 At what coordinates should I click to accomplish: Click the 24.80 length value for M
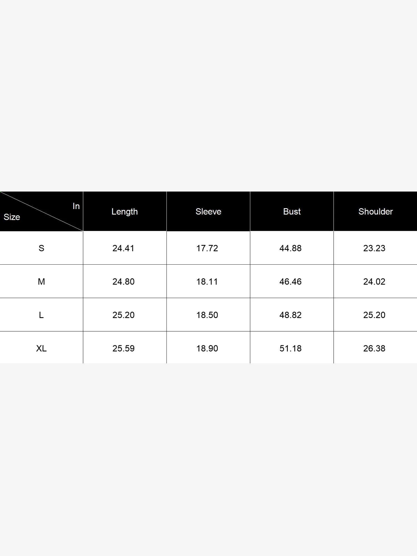(123, 282)
